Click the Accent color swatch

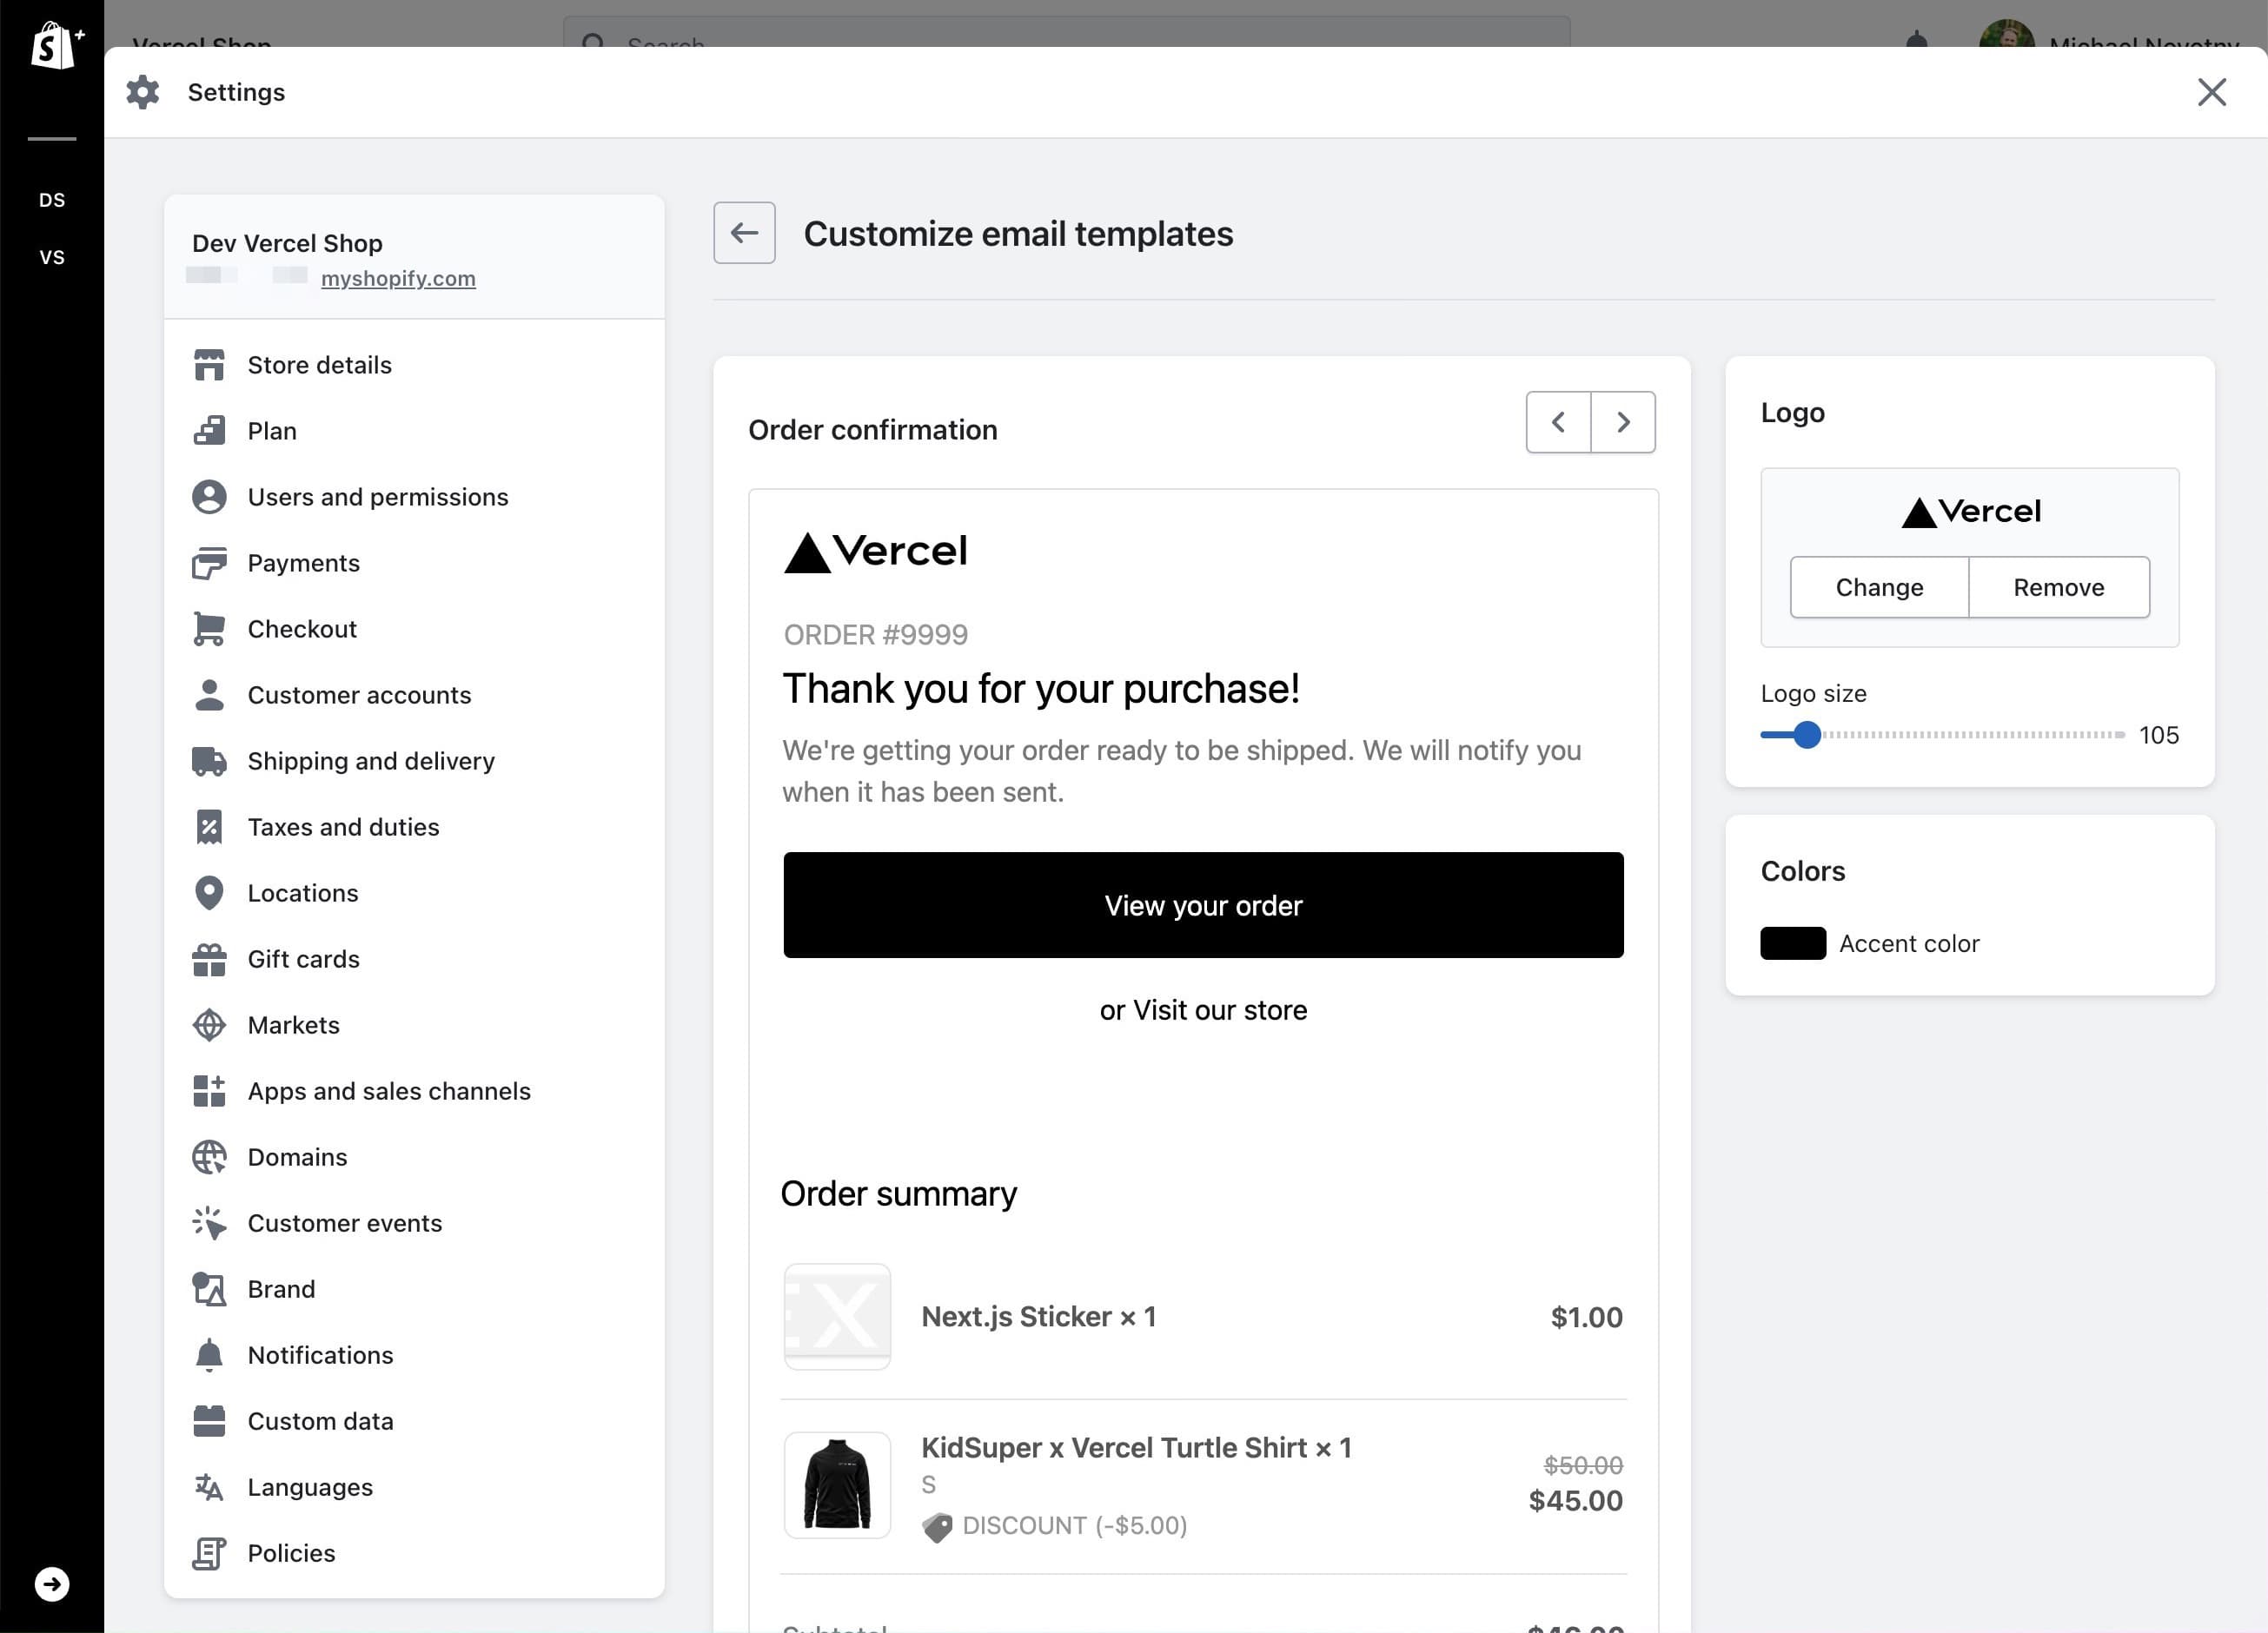tap(1792, 942)
